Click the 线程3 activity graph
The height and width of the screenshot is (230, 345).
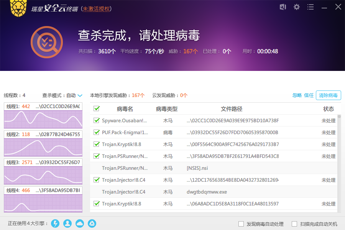(43, 175)
